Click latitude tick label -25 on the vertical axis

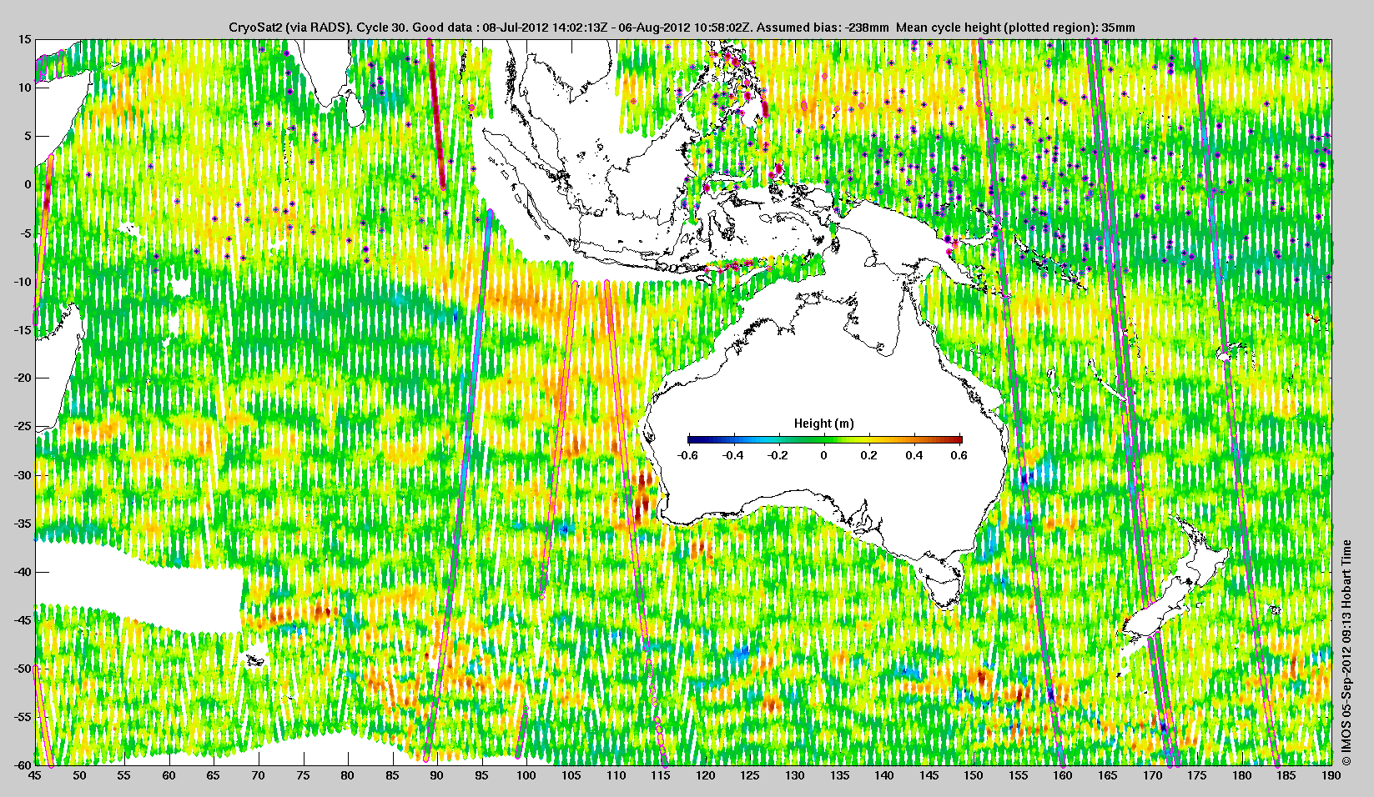tap(23, 427)
